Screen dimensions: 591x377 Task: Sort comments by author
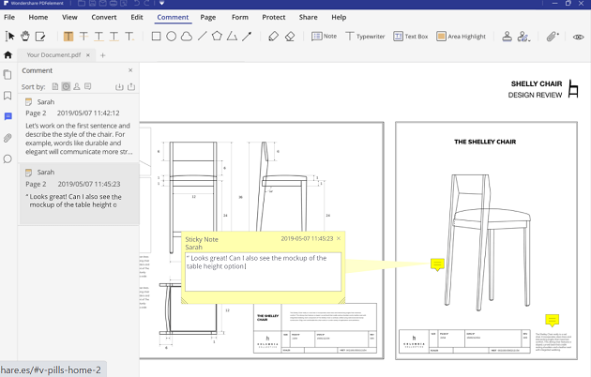(77, 86)
